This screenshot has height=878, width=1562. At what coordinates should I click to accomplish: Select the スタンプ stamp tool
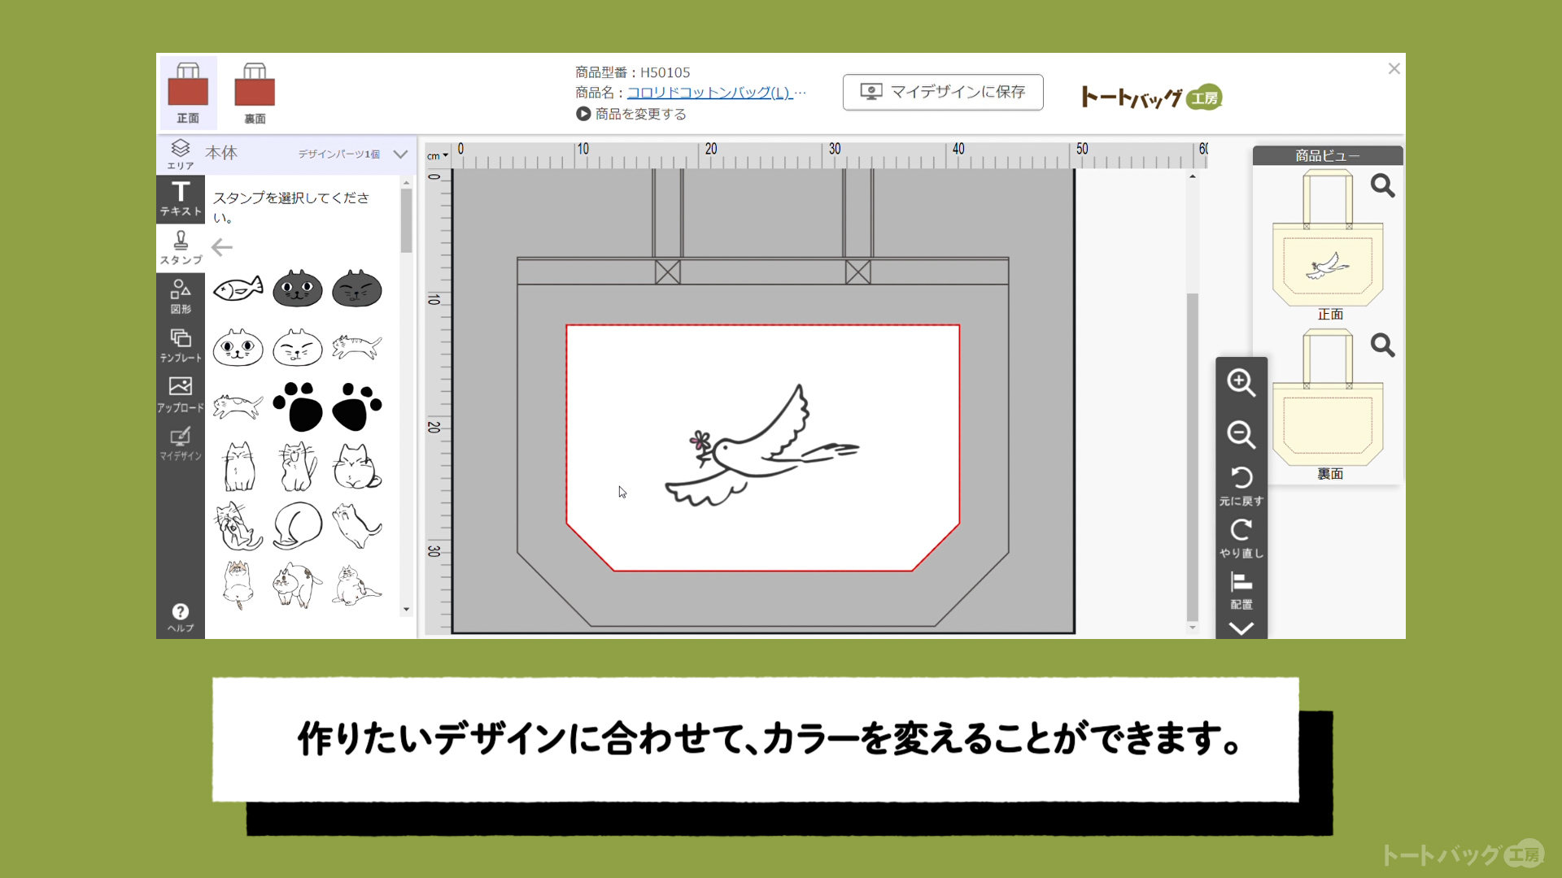(181, 248)
